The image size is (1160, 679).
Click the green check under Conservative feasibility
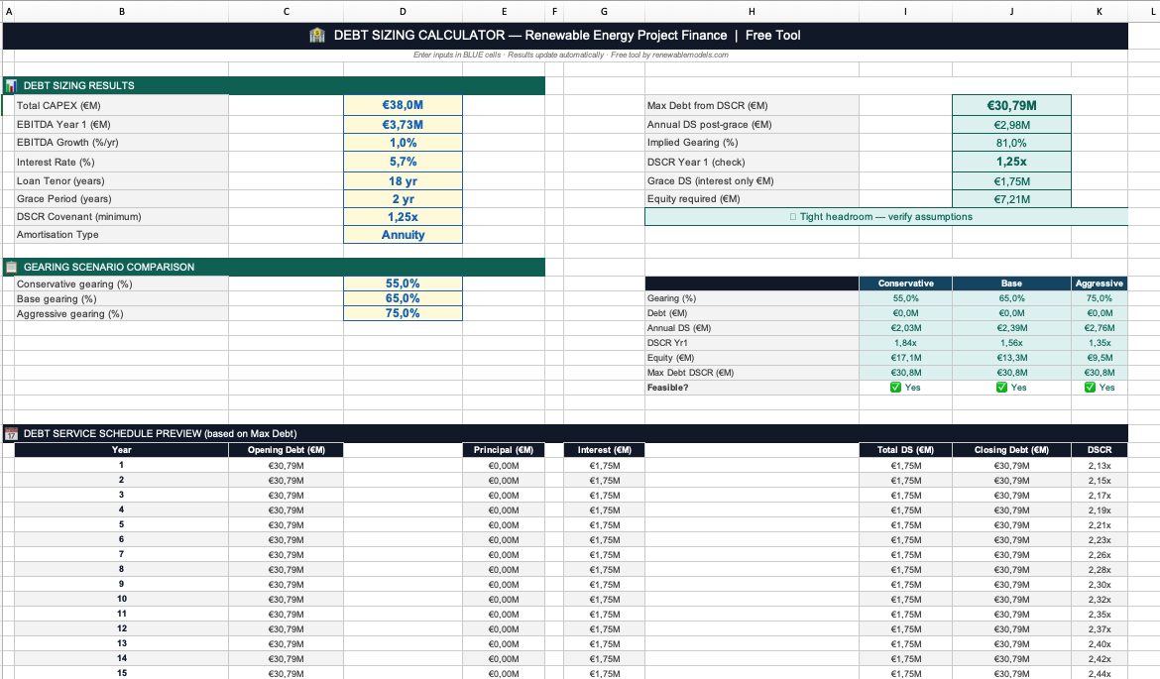895,388
